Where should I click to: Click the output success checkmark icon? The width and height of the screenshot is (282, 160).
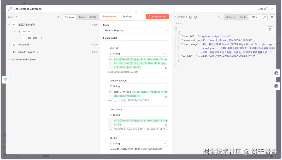click(191, 17)
